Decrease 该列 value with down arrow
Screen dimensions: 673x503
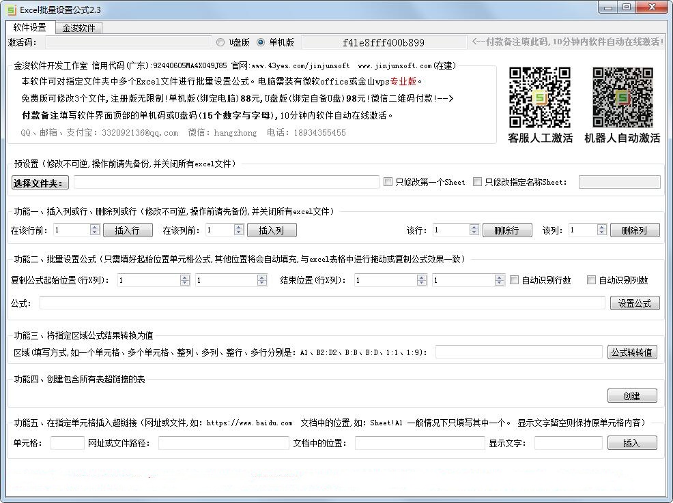(x=602, y=233)
